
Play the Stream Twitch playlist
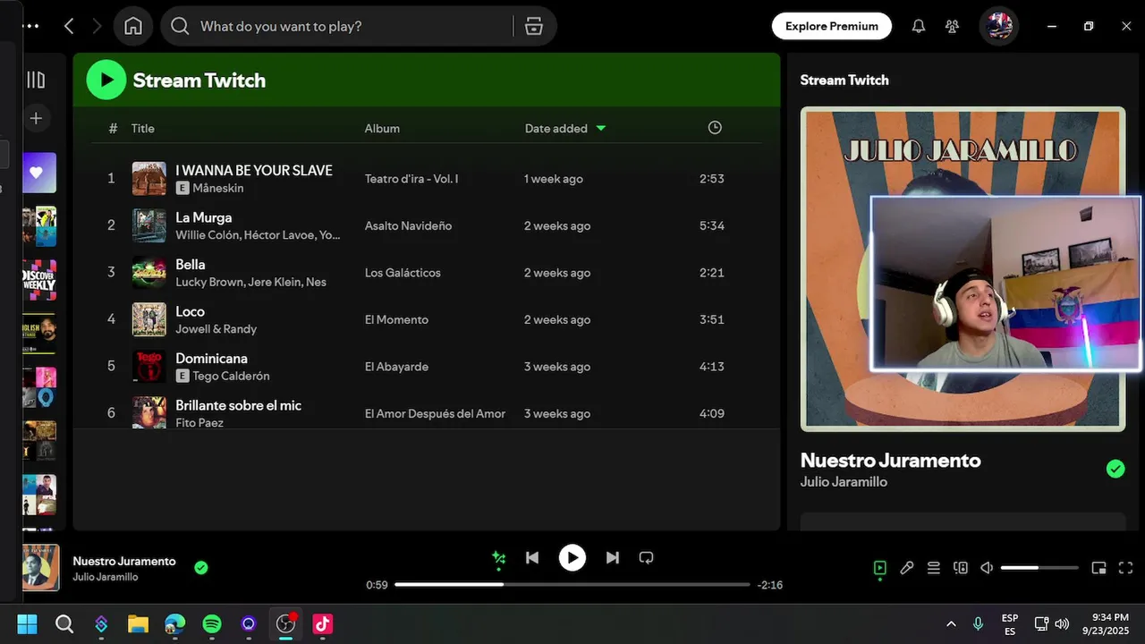pos(106,80)
